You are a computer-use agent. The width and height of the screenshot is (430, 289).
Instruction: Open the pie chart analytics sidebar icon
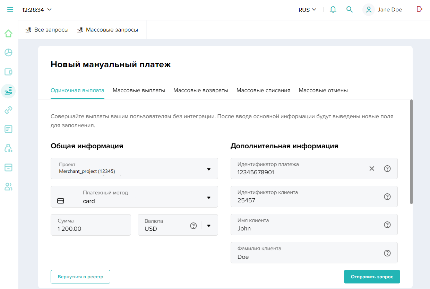tap(8, 53)
